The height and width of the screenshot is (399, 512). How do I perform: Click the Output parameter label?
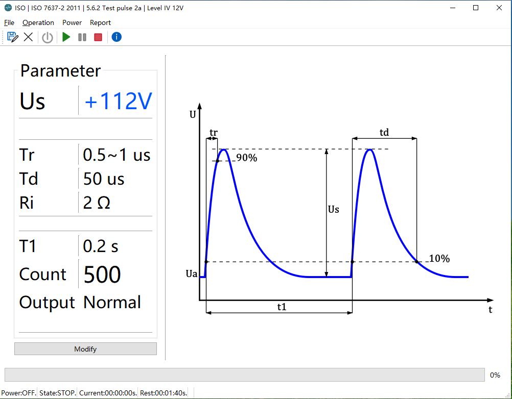pos(47,303)
